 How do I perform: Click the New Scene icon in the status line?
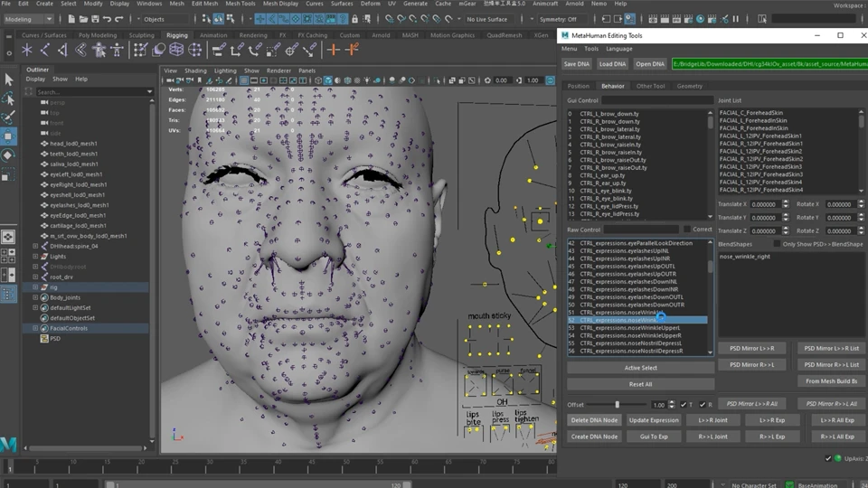coord(70,19)
